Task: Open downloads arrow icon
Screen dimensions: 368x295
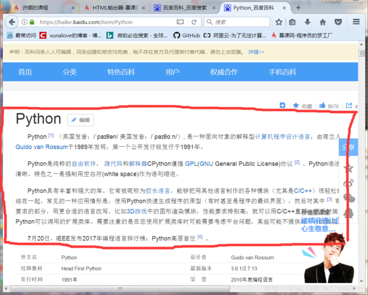Action: [307, 22]
